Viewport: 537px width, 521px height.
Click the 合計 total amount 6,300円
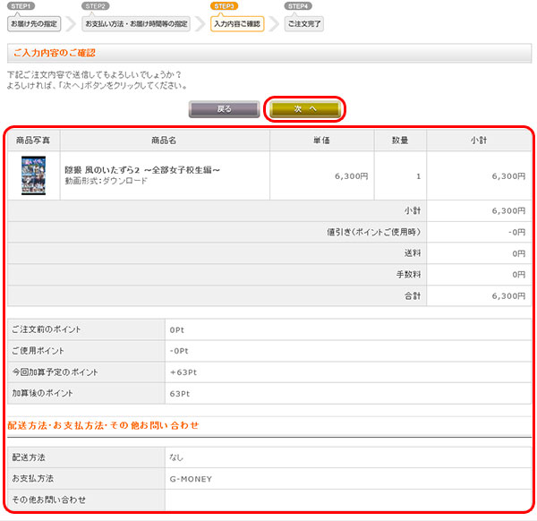507,295
